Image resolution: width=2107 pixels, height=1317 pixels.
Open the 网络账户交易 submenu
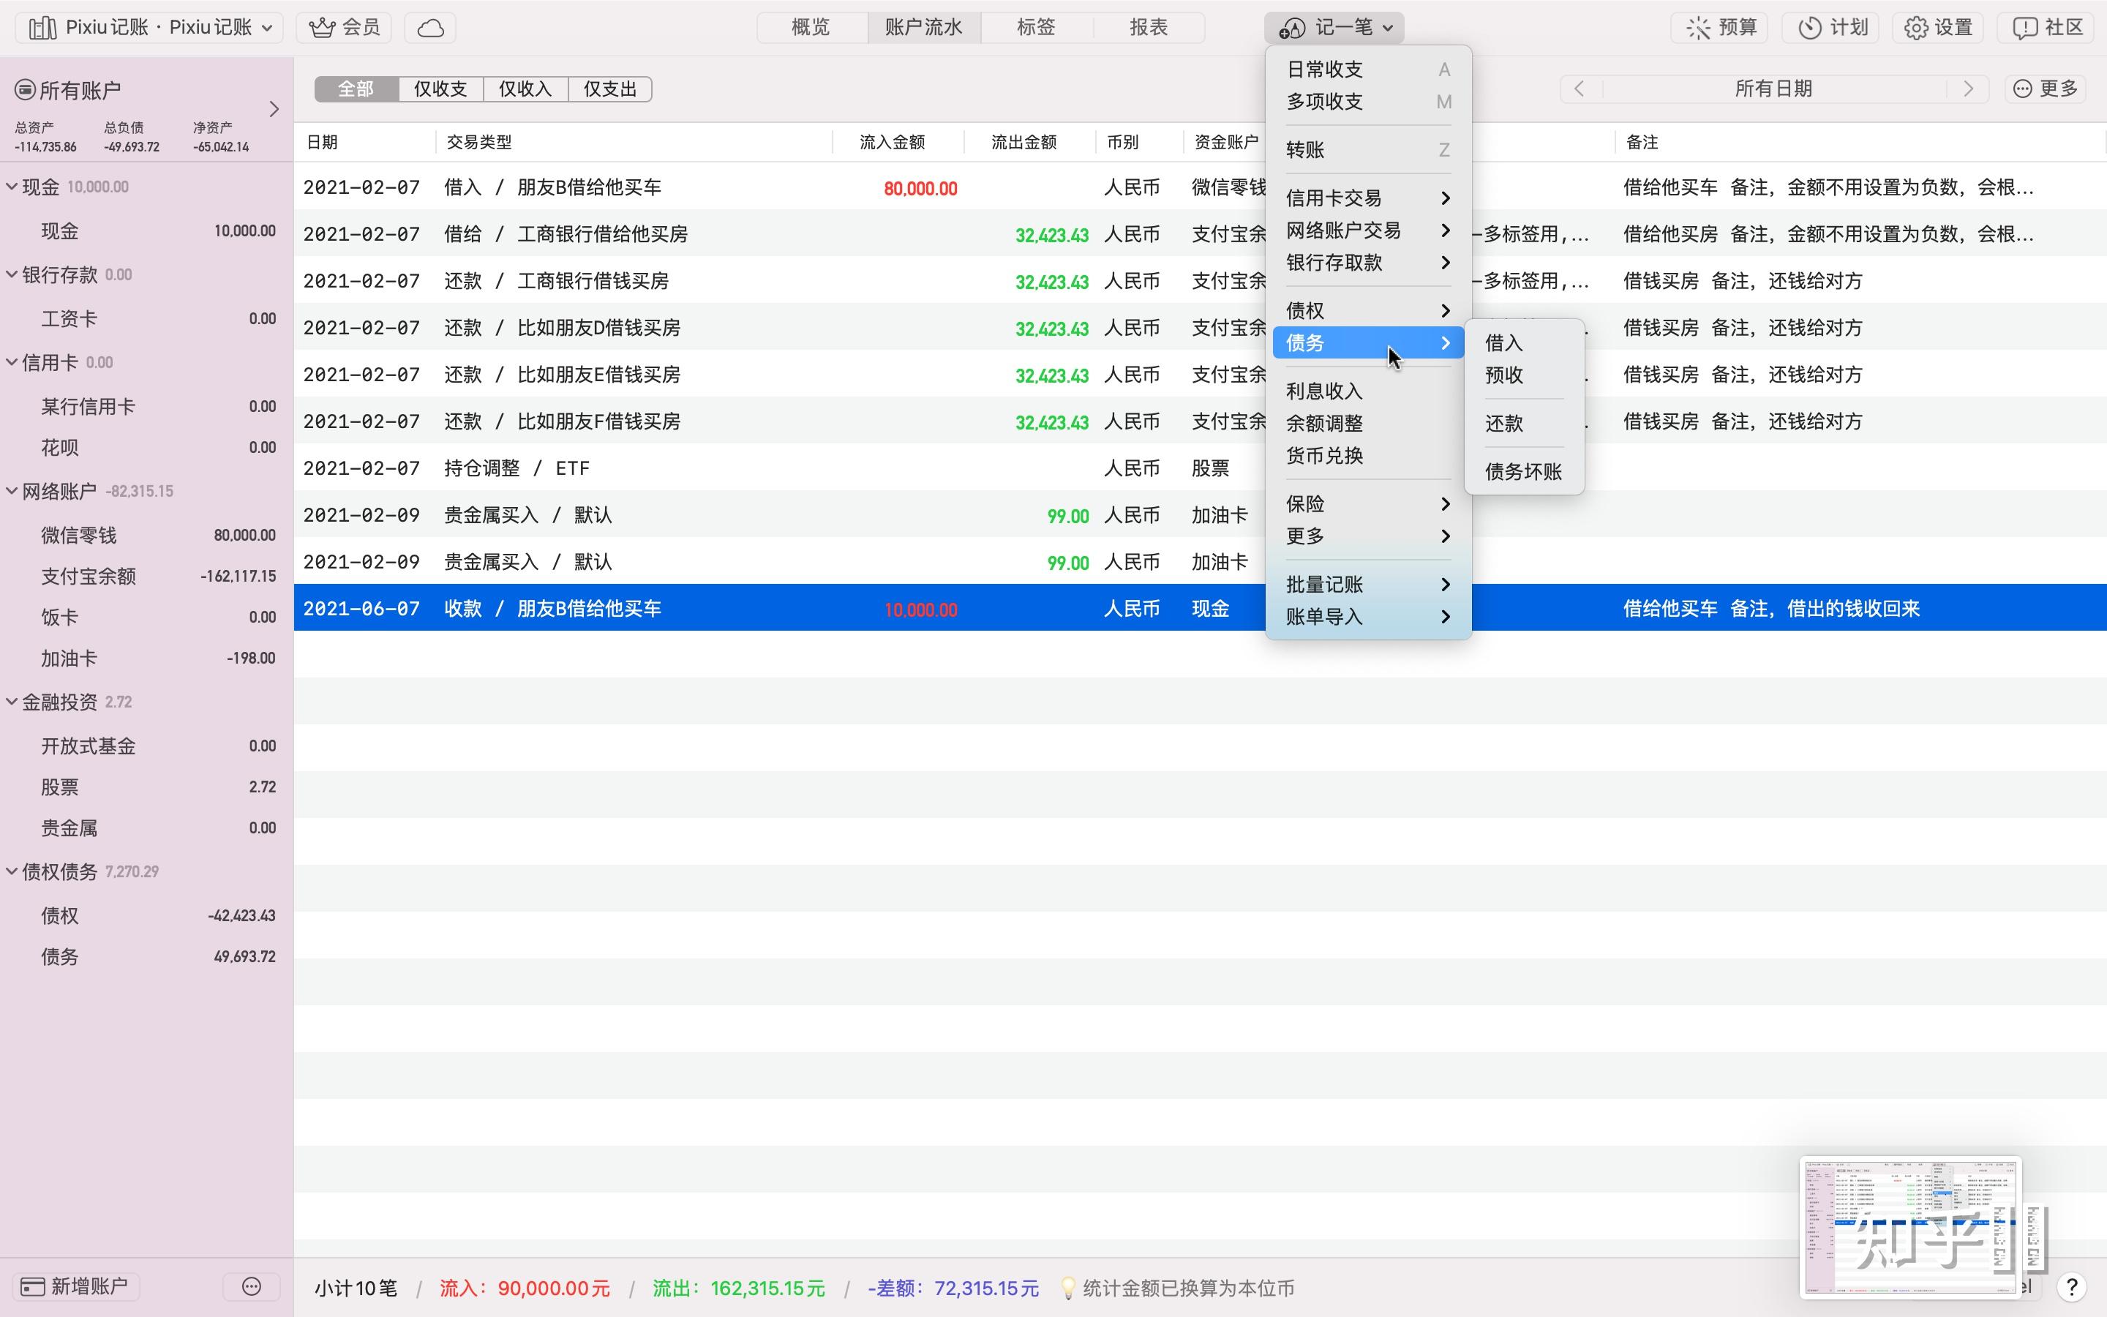click(x=1368, y=230)
